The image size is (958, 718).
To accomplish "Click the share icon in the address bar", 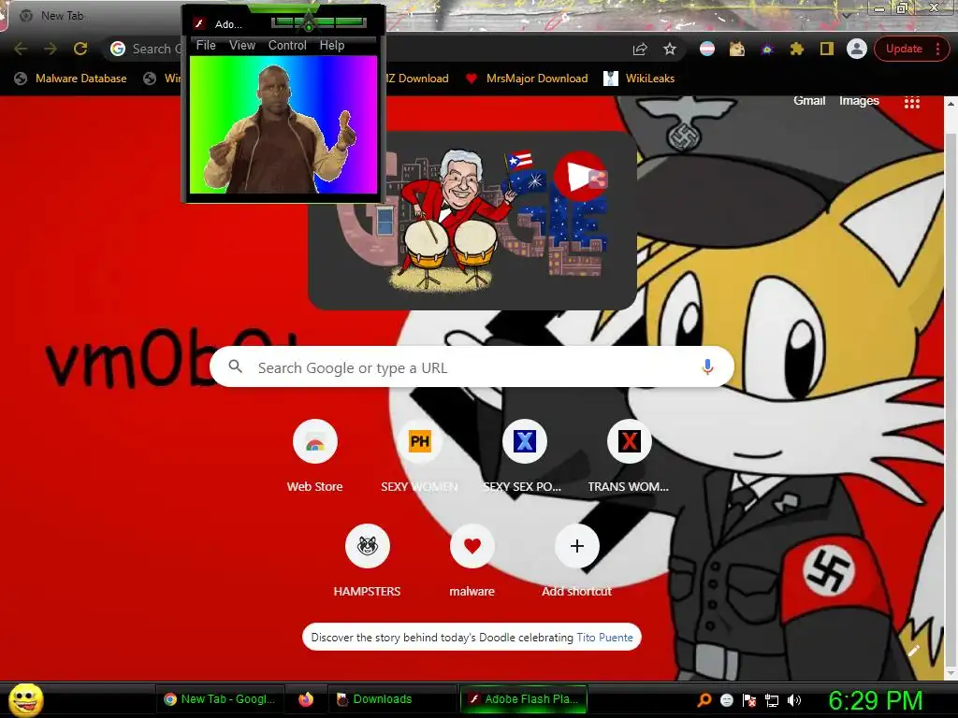I will [x=640, y=49].
